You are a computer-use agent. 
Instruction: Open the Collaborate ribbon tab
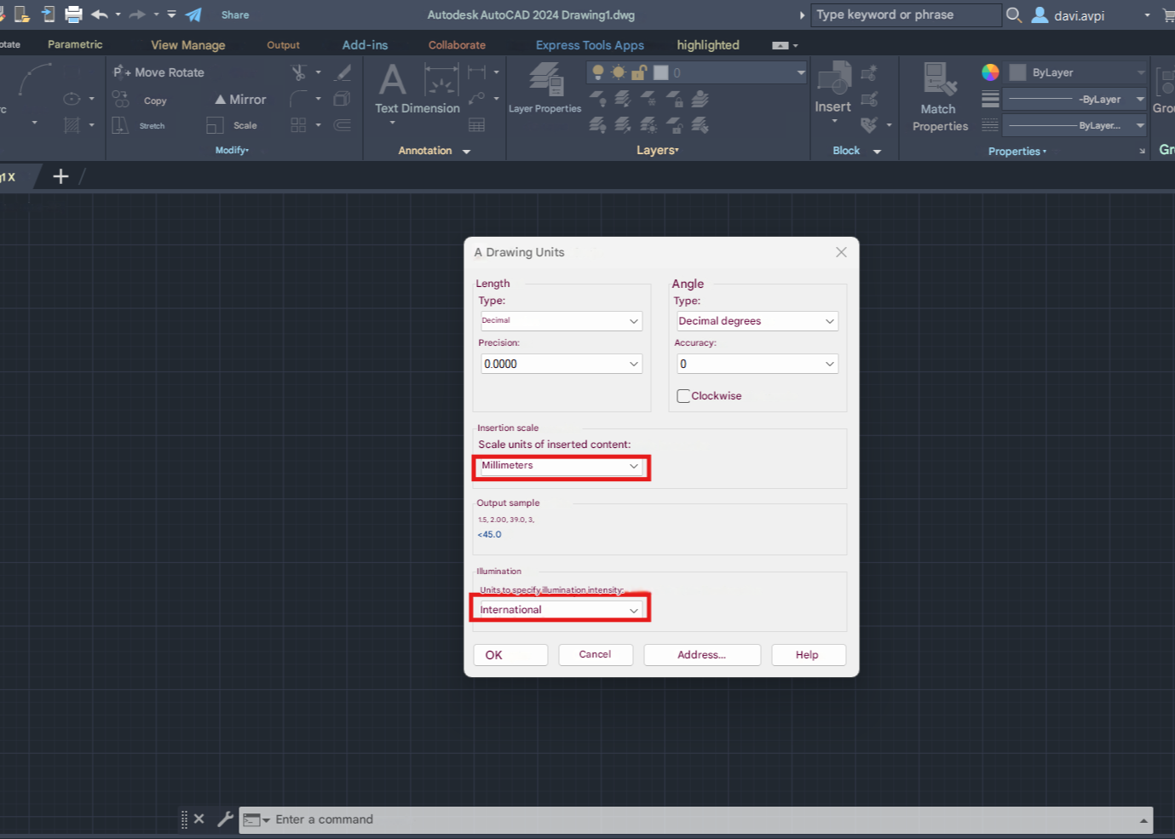click(x=457, y=45)
